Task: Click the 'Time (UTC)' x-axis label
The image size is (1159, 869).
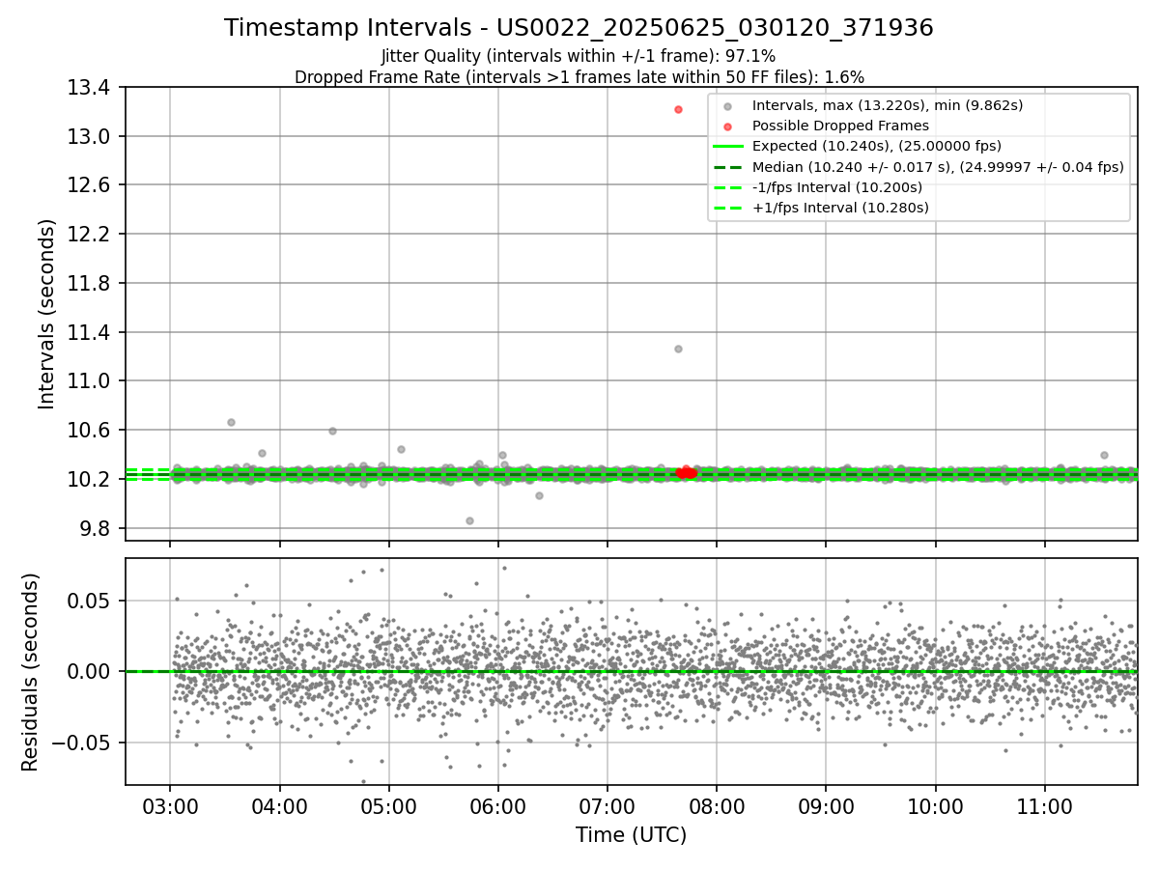Action: tap(631, 835)
